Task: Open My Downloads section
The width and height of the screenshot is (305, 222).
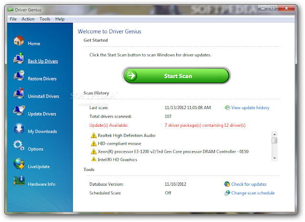Action: coord(42,131)
